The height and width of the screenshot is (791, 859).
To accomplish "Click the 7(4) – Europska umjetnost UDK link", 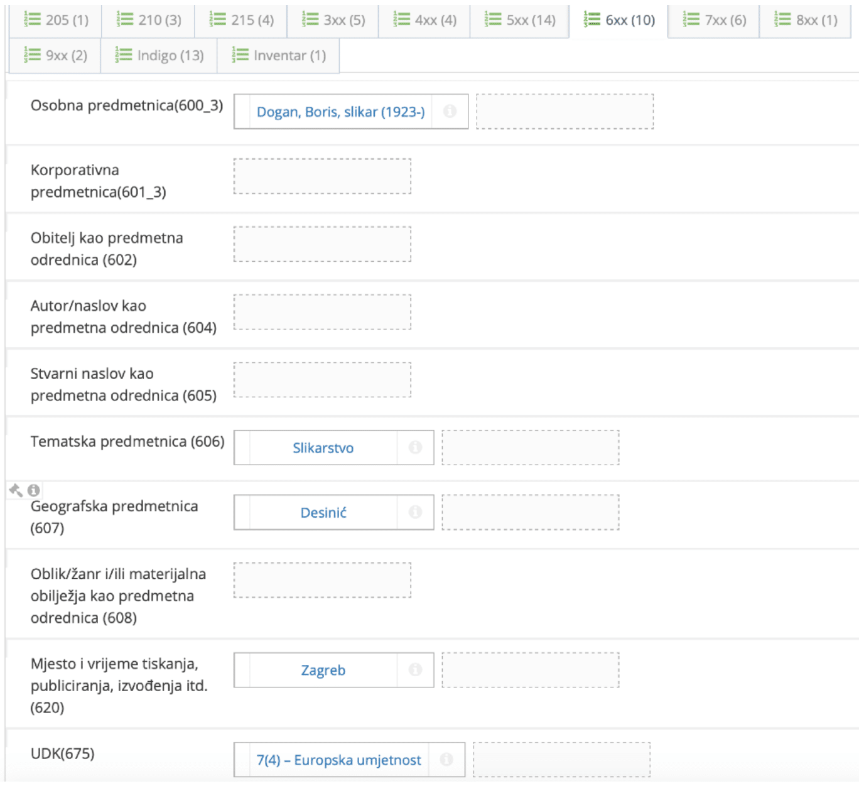I will point(338,760).
